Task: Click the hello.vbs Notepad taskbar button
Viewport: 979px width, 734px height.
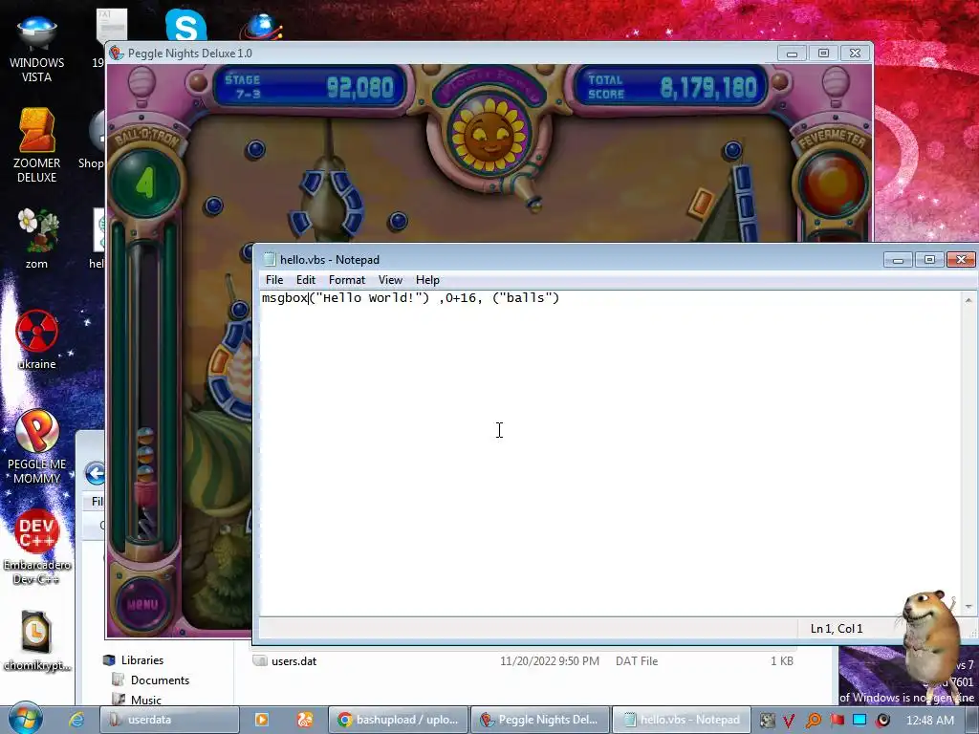Action: tap(682, 720)
